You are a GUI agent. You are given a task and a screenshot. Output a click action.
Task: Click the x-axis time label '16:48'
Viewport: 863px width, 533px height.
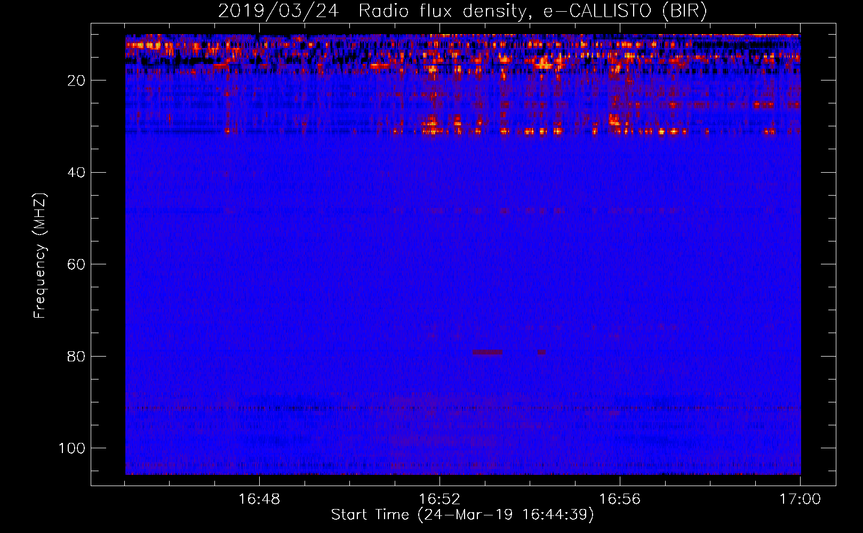[x=259, y=499]
